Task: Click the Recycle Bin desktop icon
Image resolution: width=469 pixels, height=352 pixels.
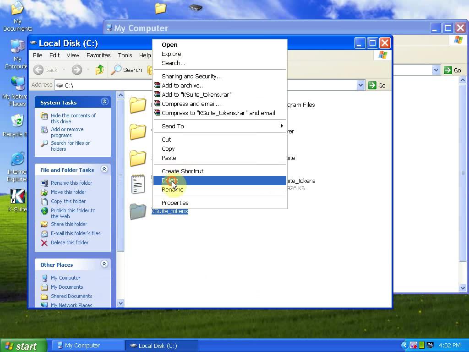Action: coord(18,121)
